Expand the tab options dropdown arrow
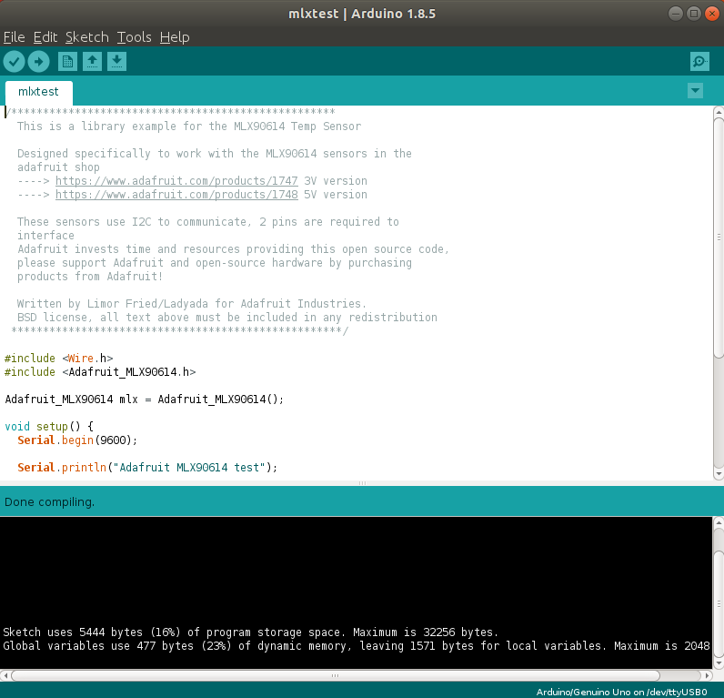The width and height of the screenshot is (724, 698). coord(695,90)
